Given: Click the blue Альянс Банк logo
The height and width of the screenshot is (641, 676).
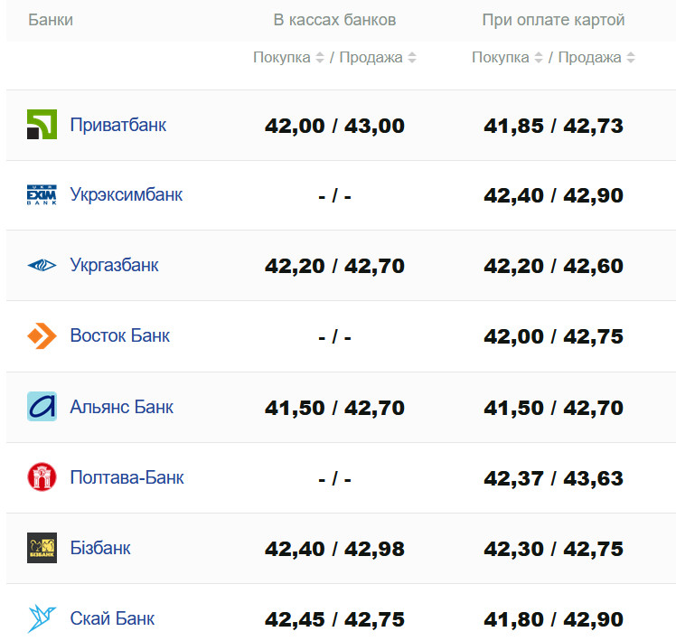Looking at the screenshot, I should [x=42, y=407].
